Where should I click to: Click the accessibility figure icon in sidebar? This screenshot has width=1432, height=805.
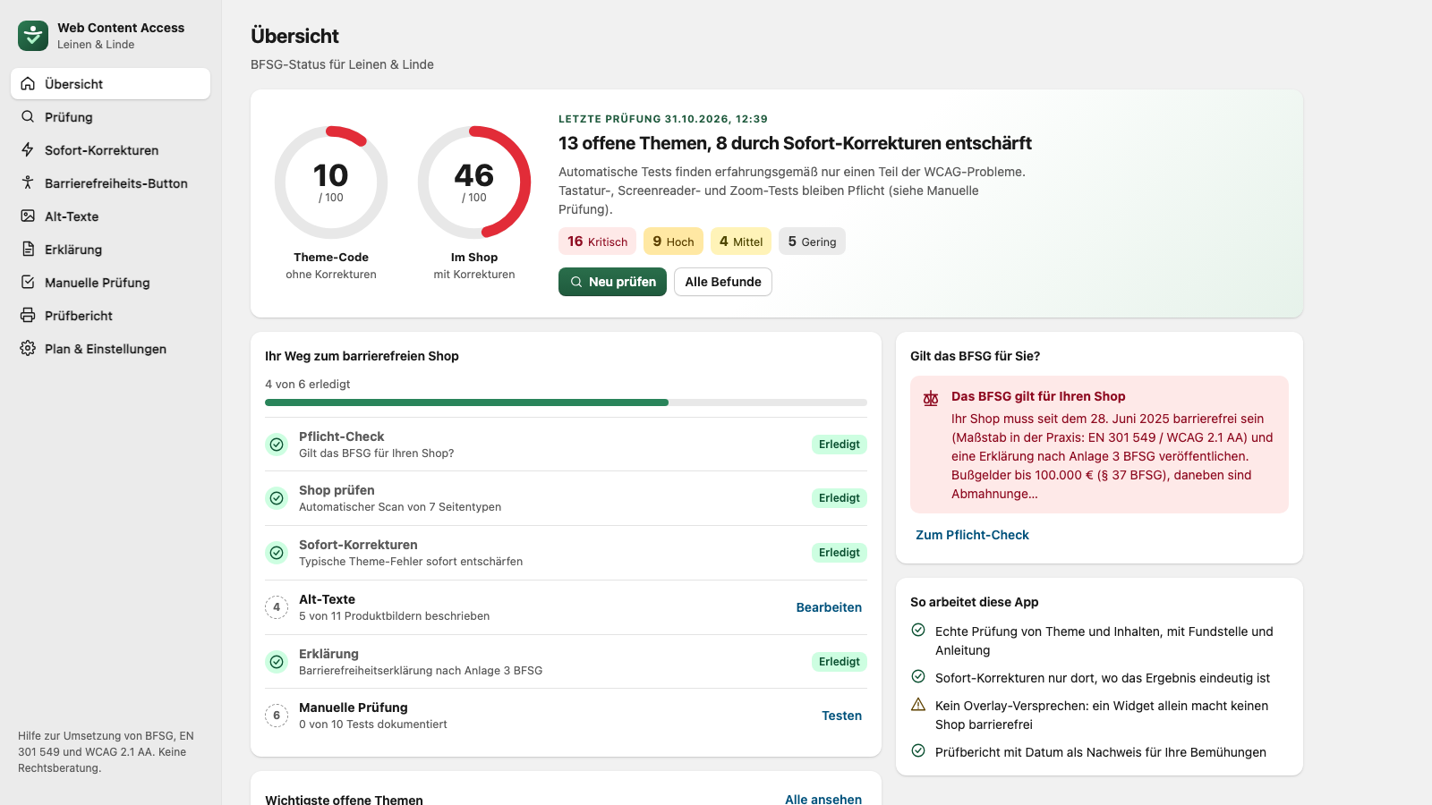[x=28, y=182]
